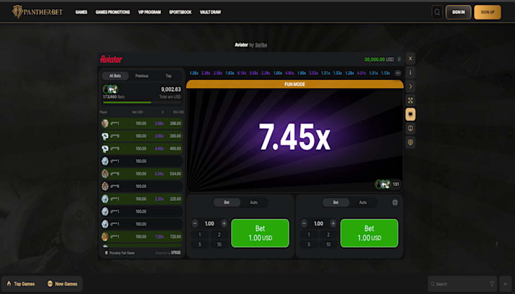The width and height of the screenshot is (515, 294).
Task: Select the Previous tab
Action: pyautogui.click(x=142, y=76)
